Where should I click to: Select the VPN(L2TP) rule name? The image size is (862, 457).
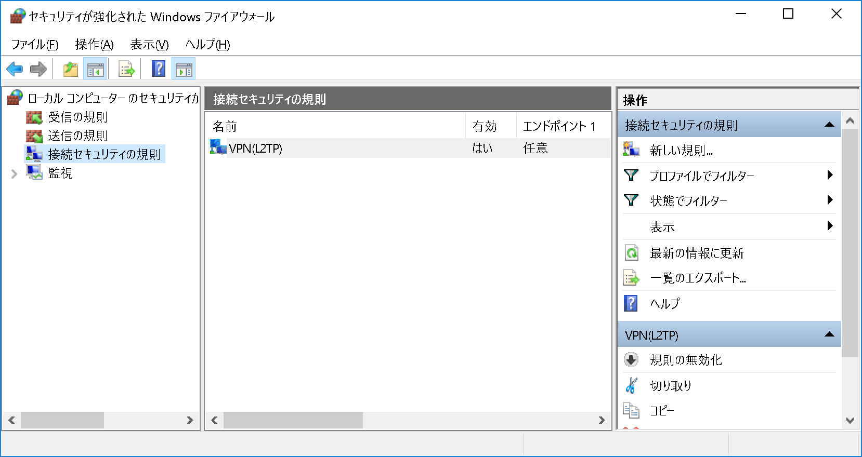coord(255,148)
